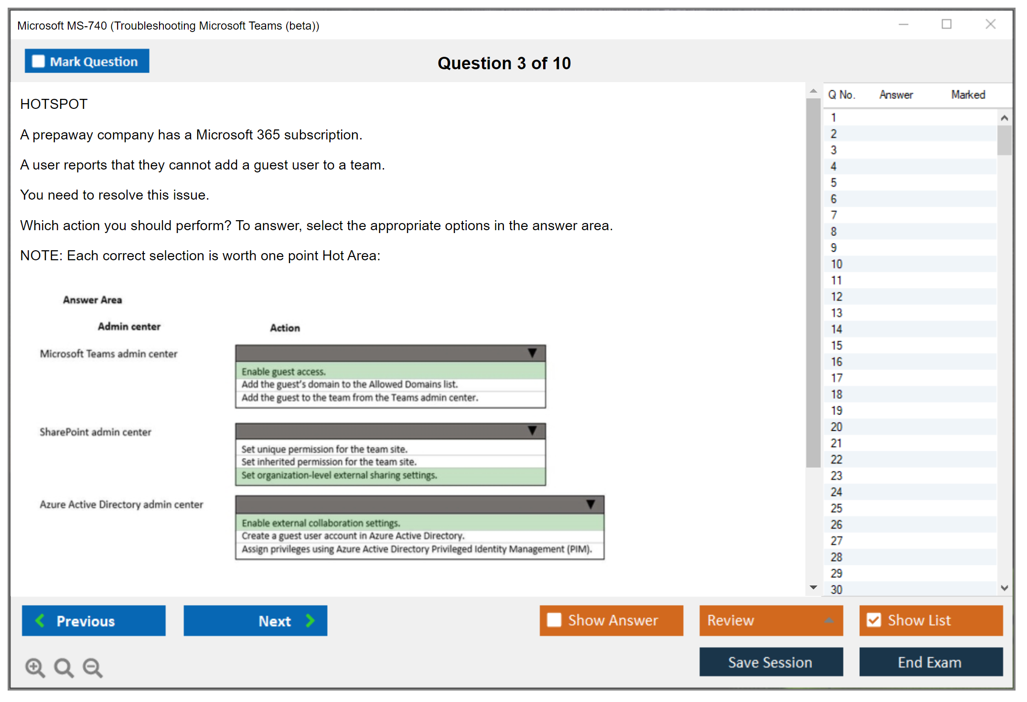
Task: Click the zoom out magnifier icon
Action: point(92,667)
